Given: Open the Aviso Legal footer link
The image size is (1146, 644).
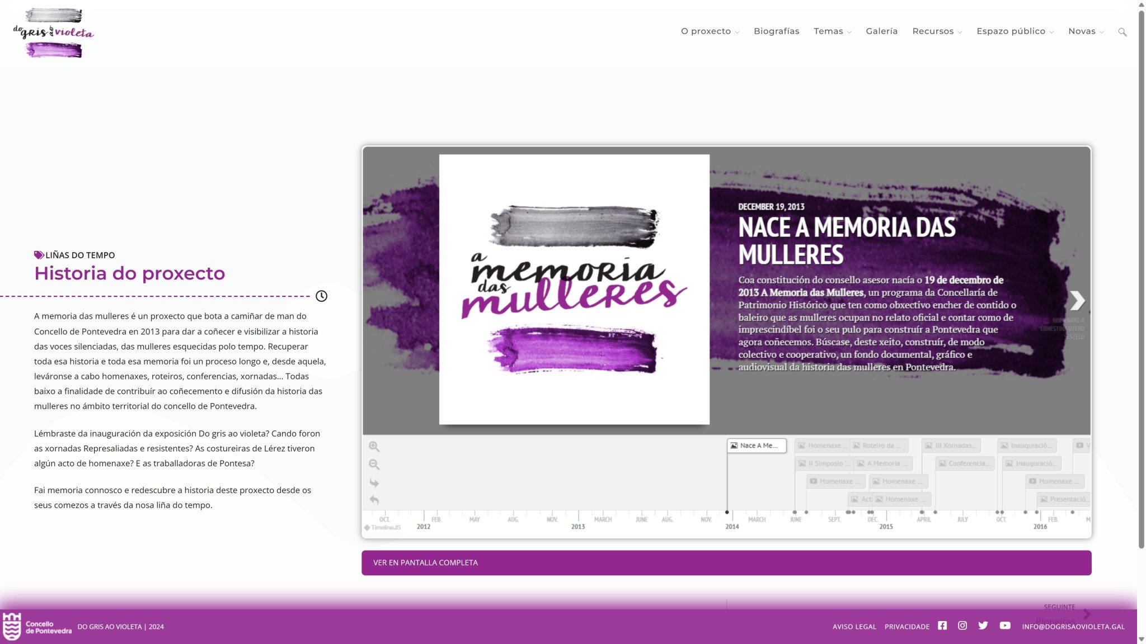Looking at the screenshot, I should (854, 627).
